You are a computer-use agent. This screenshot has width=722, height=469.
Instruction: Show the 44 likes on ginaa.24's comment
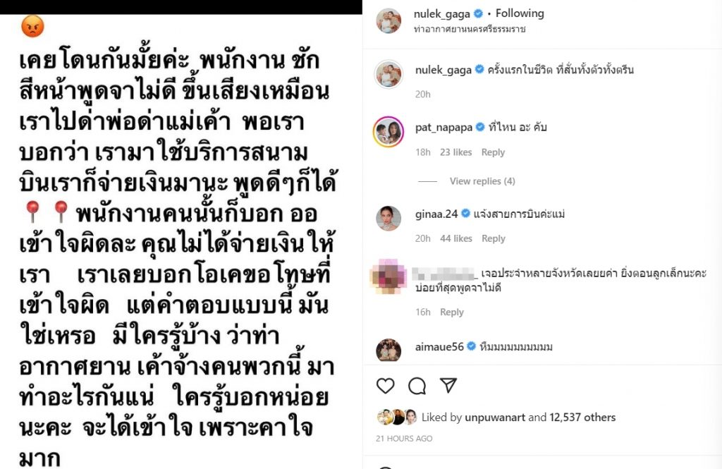(x=456, y=238)
